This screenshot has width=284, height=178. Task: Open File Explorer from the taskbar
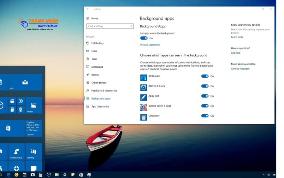pyautogui.click(x=57, y=175)
